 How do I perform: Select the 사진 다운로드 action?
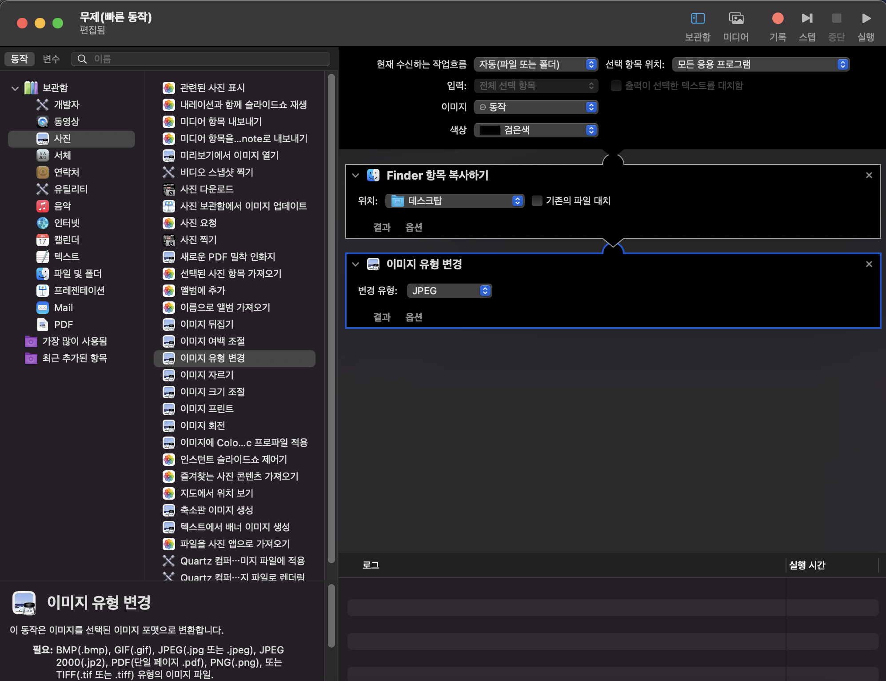tap(235, 189)
